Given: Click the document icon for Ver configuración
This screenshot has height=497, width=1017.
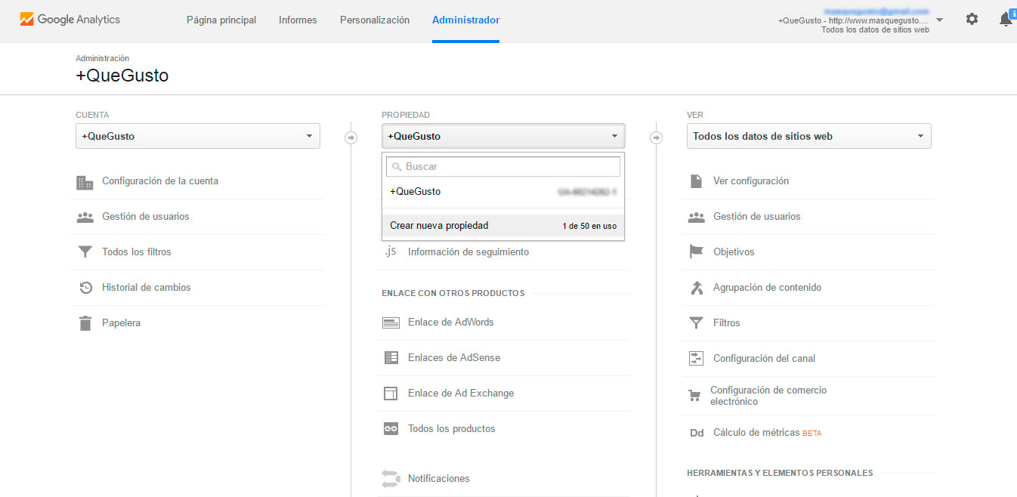Looking at the screenshot, I should pos(696,181).
